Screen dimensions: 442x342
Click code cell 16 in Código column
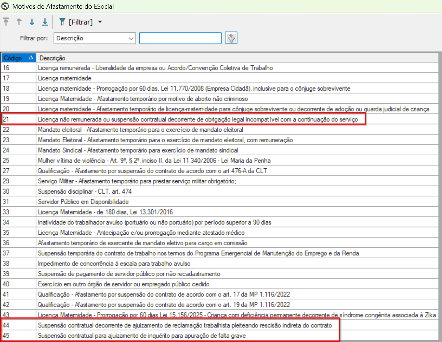[18, 68]
